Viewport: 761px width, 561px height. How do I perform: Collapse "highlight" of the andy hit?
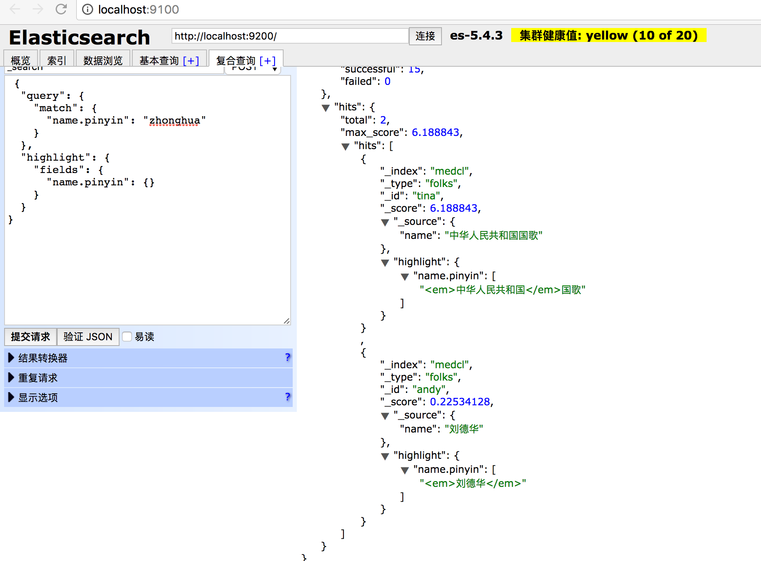pos(385,456)
